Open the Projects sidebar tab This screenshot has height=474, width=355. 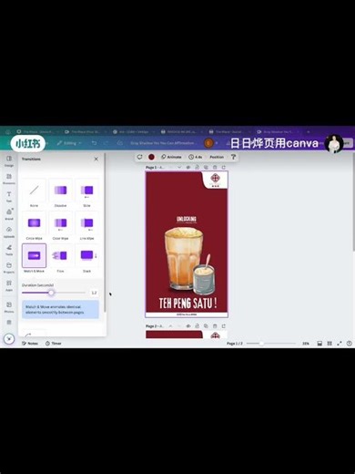pyautogui.click(x=9, y=267)
